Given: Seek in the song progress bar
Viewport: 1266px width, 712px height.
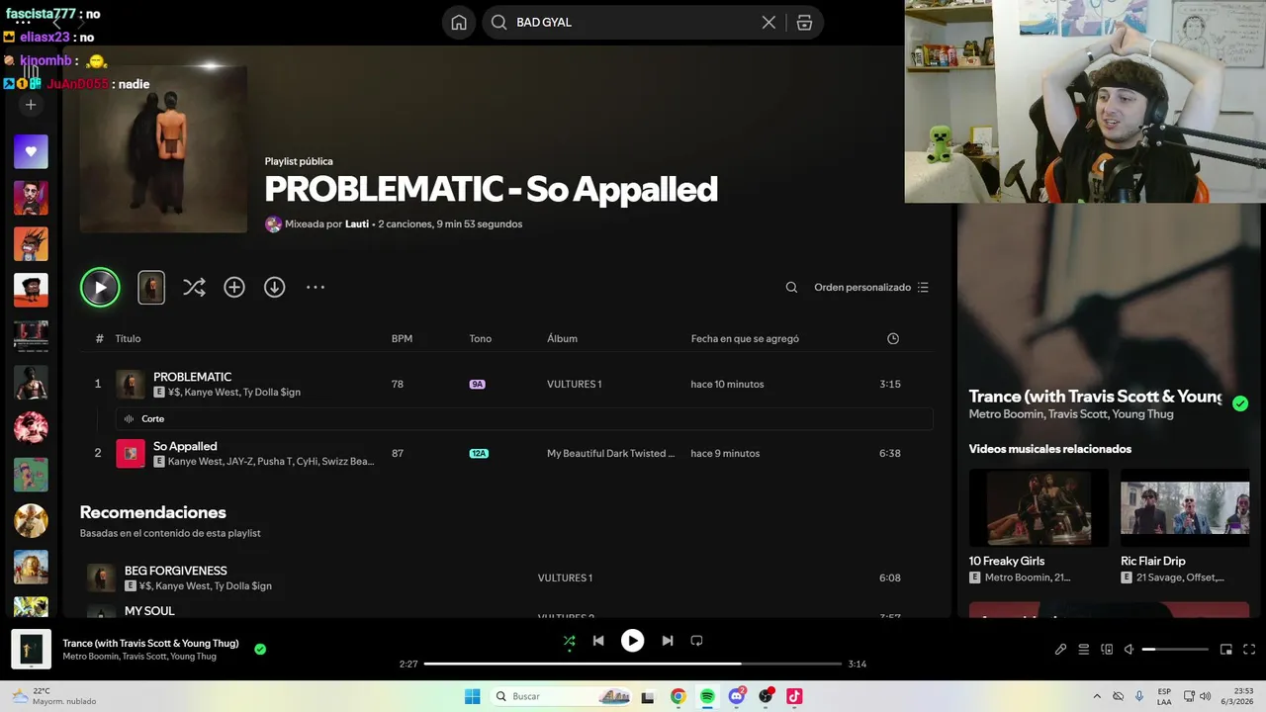Looking at the screenshot, I should click(632, 664).
